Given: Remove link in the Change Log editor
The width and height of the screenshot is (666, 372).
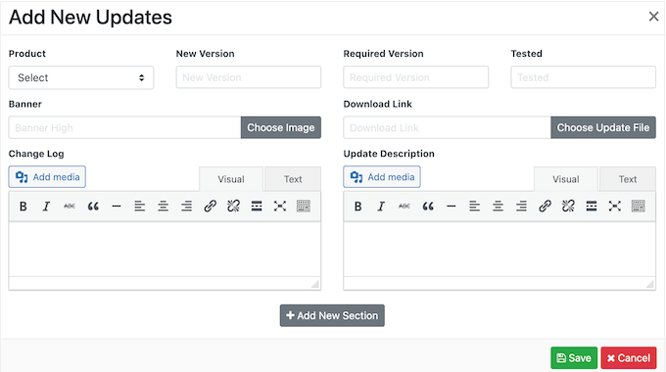Looking at the screenshot, I should [x=233, y=207].
